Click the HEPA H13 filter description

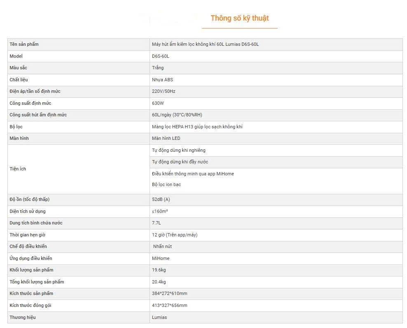(197, 127)
